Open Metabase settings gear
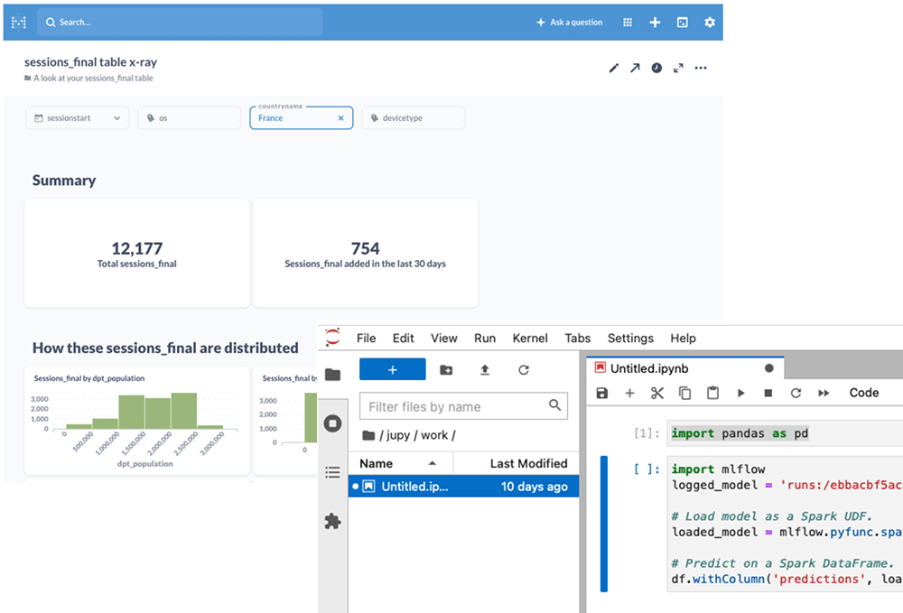Image resolution: width=903 pixels, height=613 pixels. click(710, 23)
